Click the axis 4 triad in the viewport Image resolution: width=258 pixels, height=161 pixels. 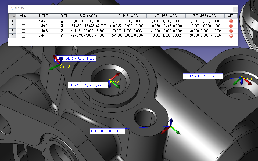pyautogui.click(x=113, y=81)
